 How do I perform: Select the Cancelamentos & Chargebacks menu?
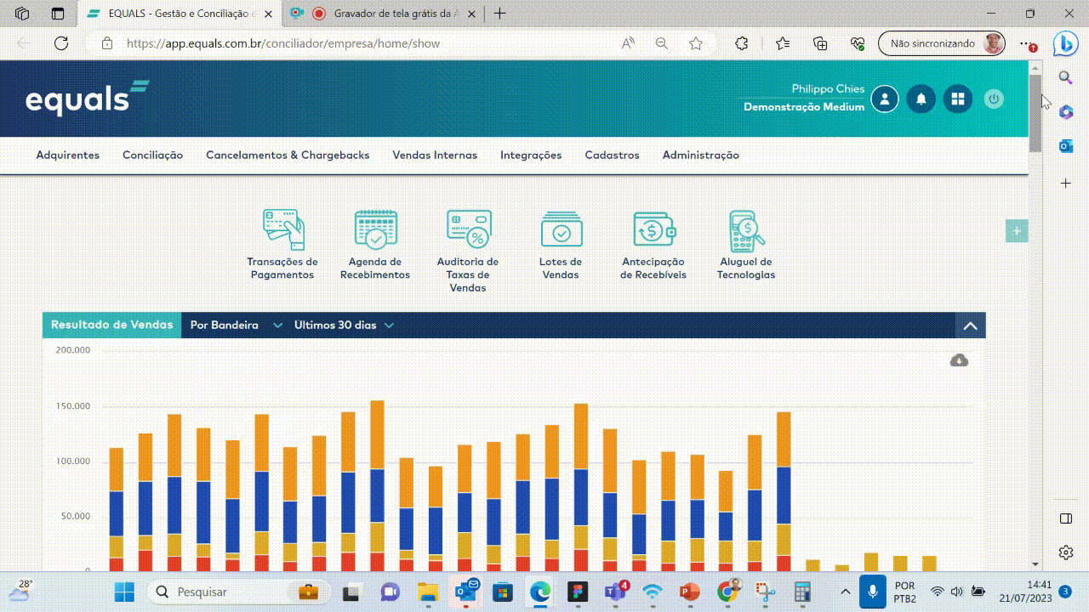pyautogui.click(x=288, y=156)
